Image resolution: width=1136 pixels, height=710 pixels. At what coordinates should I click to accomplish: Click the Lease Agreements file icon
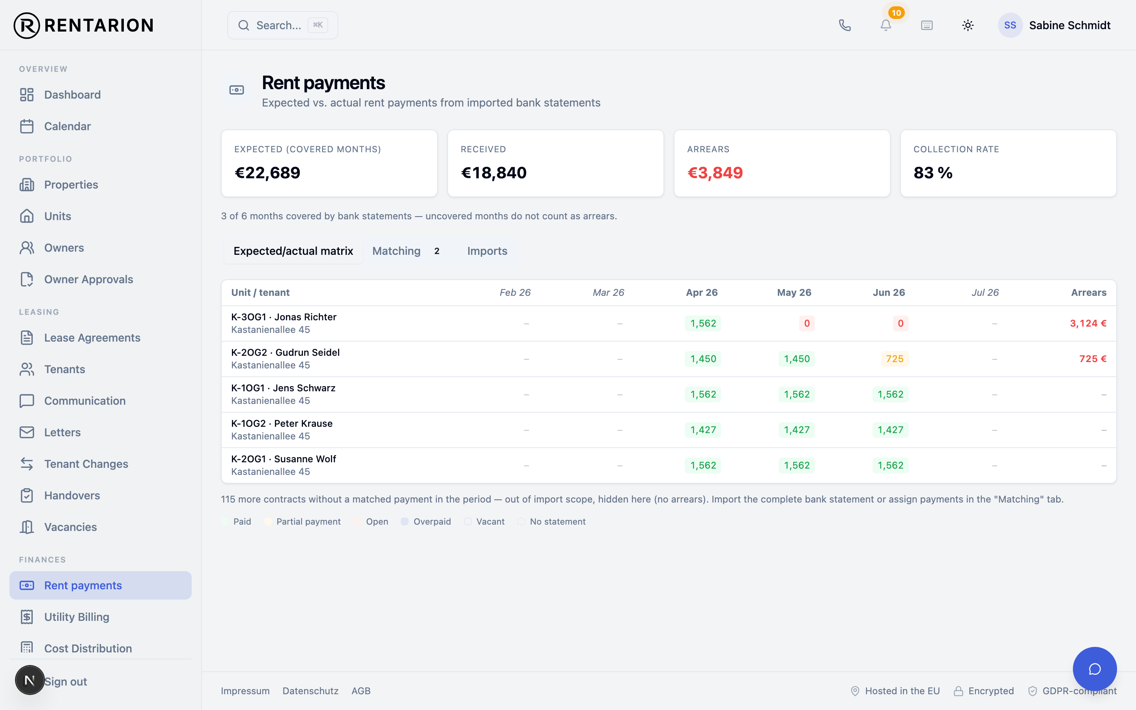click(x=27, y=338)
